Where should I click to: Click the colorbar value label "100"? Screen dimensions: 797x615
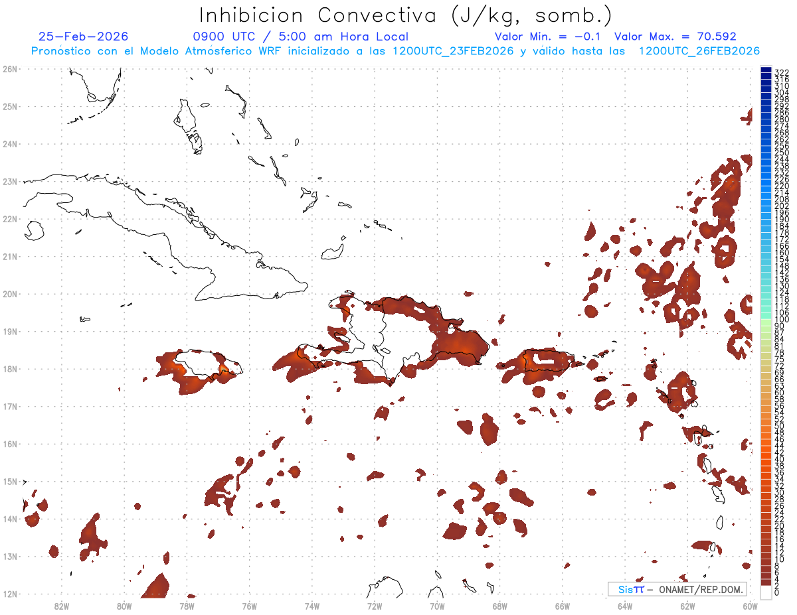[x=781, y=320]
